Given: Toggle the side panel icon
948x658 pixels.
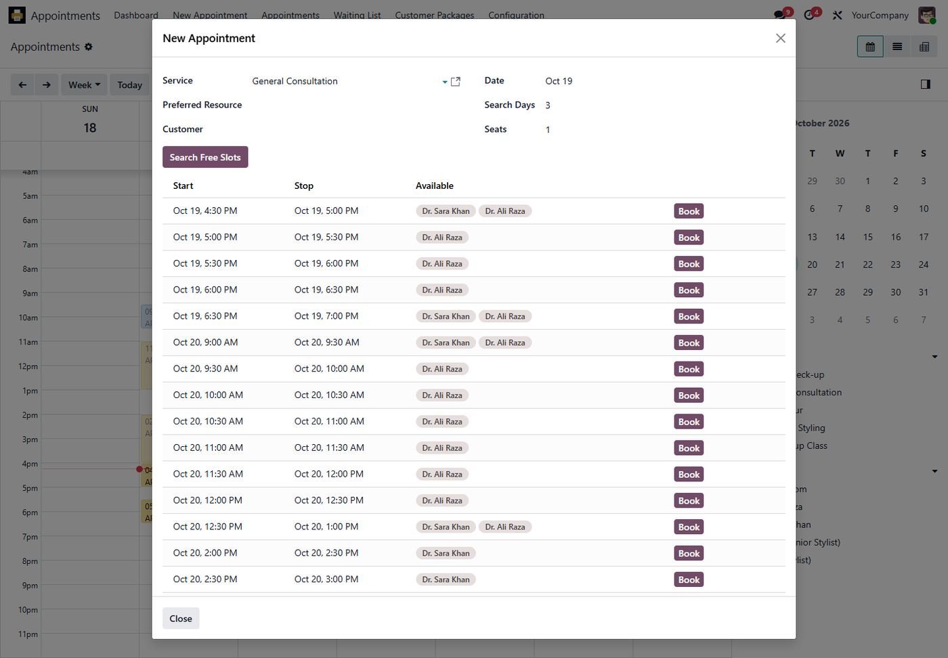Looking at the screenshot, I should pyautogui.click(x=926, y=84).
